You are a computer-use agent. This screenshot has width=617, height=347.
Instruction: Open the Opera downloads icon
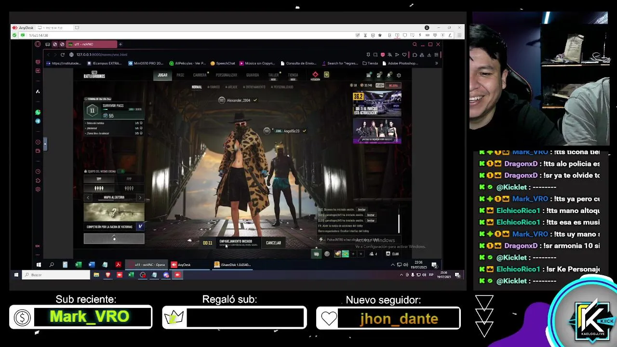click(x=429, y=54)
